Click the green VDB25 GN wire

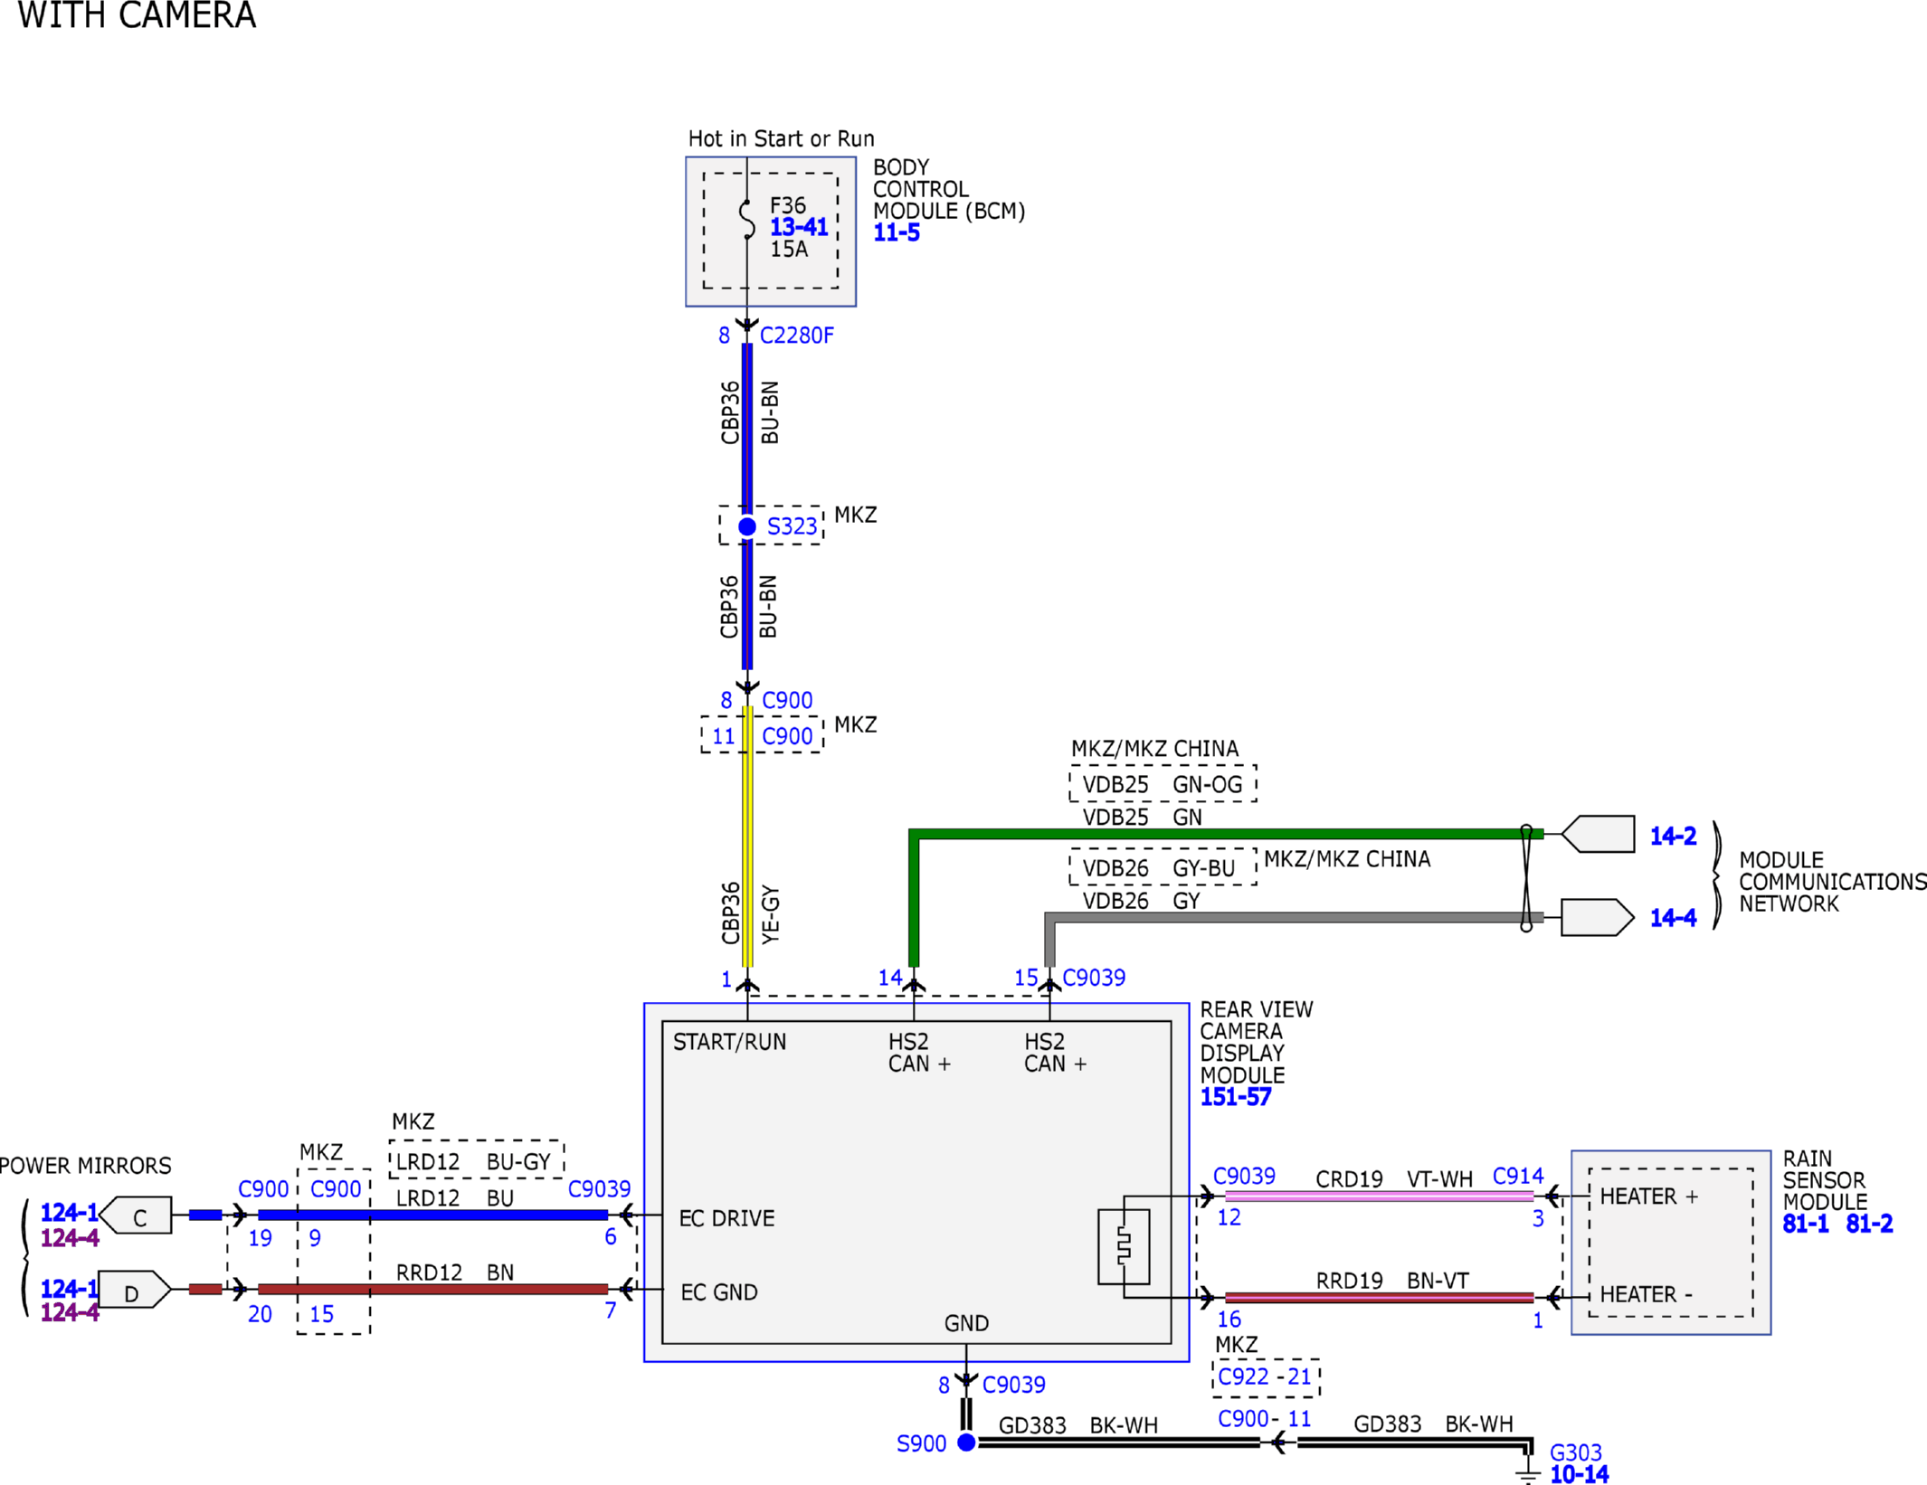coord(1225,834)
